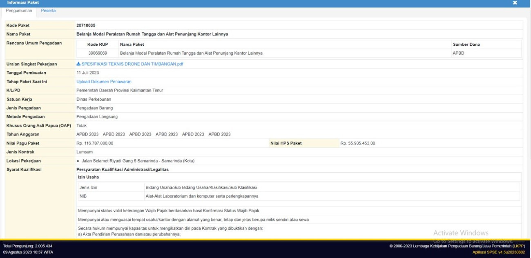This screenshot has width=531, height=258.
Task: Click the Upload Dokumen Penawaran link
Action: click(104, 82)
